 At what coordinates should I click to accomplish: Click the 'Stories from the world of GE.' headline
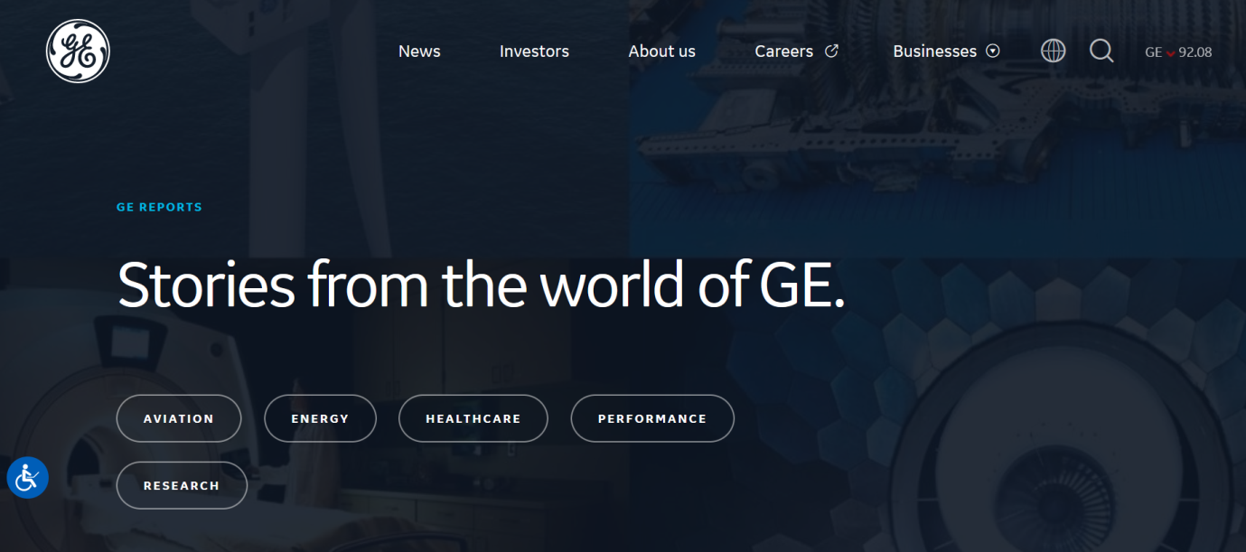tap(481, 285)
